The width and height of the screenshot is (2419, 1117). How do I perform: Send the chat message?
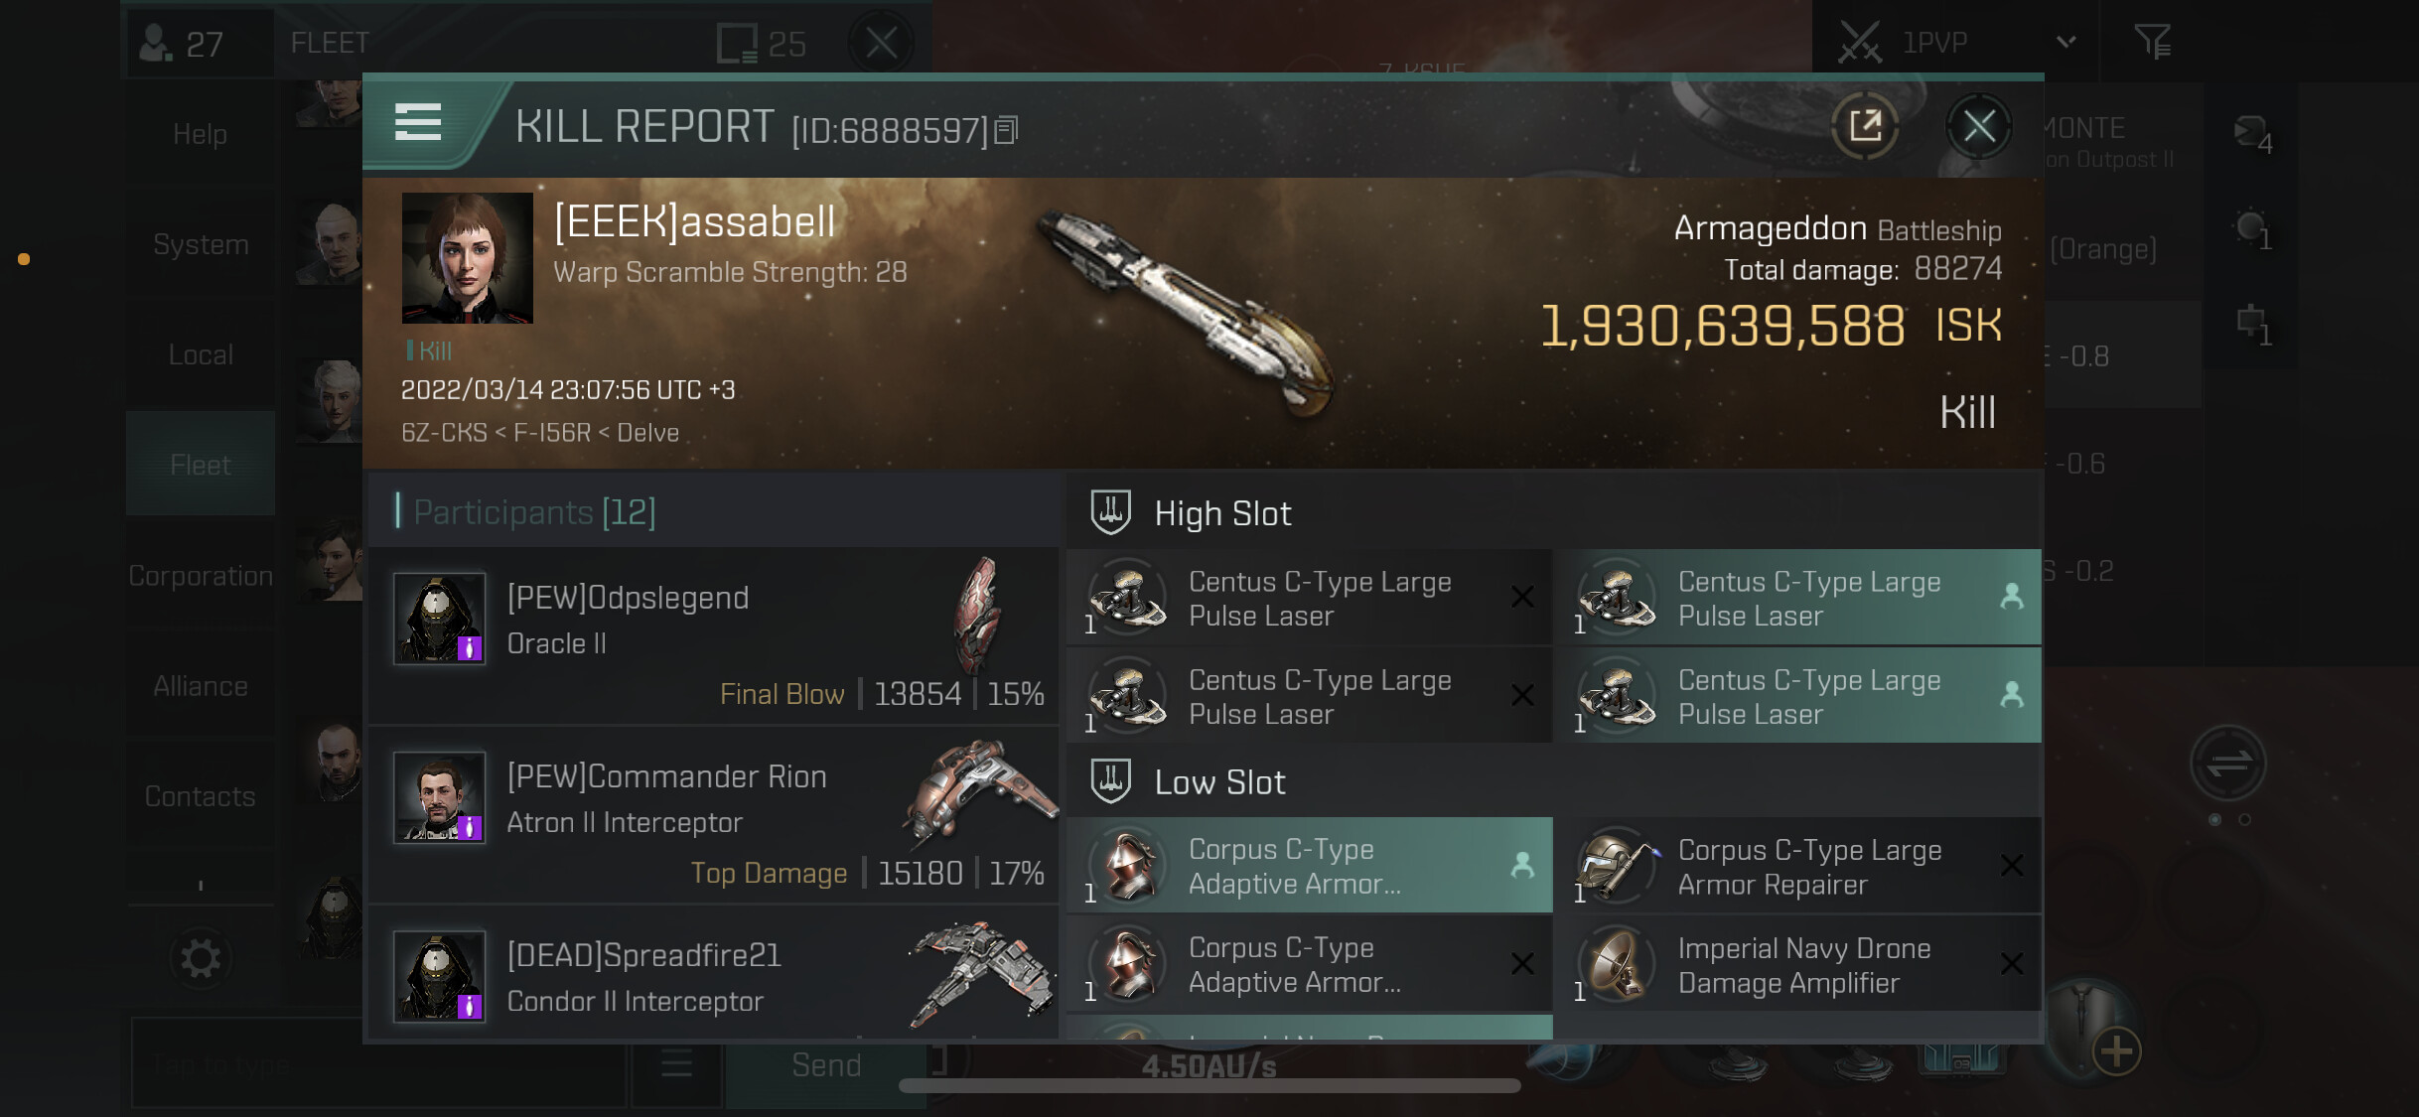826,1065
